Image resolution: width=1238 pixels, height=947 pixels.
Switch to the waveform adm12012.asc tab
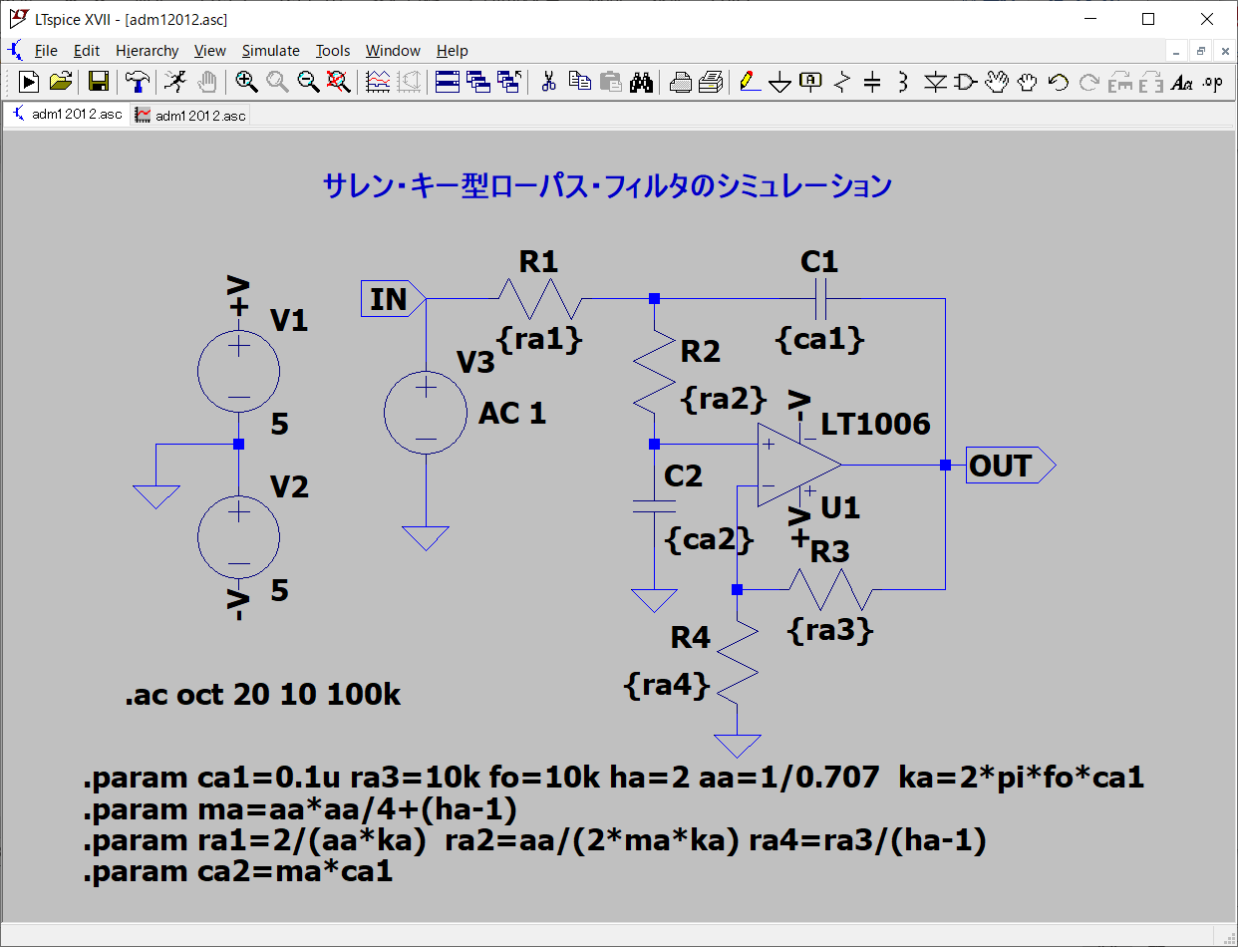(x=190, y=116)
